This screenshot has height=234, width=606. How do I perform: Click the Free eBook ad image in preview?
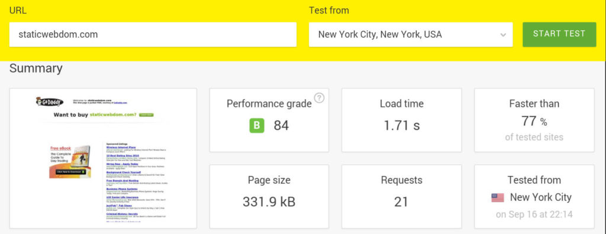(x=70, y=162)
